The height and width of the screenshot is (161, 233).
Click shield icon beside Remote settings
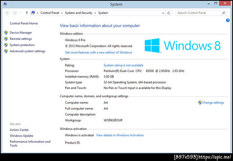[6, 39]
